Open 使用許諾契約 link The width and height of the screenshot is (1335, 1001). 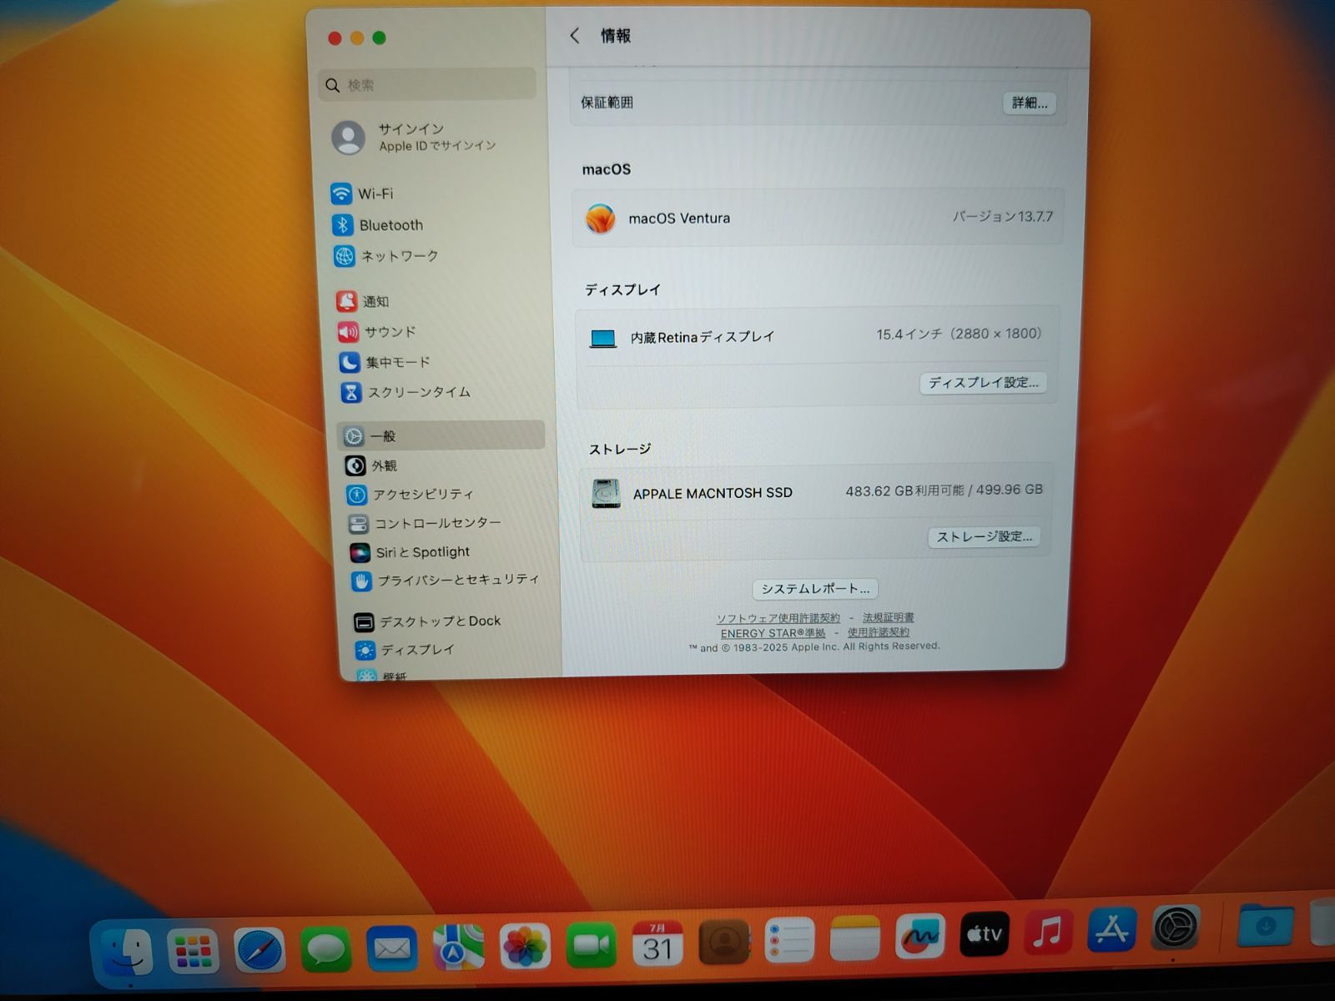coord(878,632)
